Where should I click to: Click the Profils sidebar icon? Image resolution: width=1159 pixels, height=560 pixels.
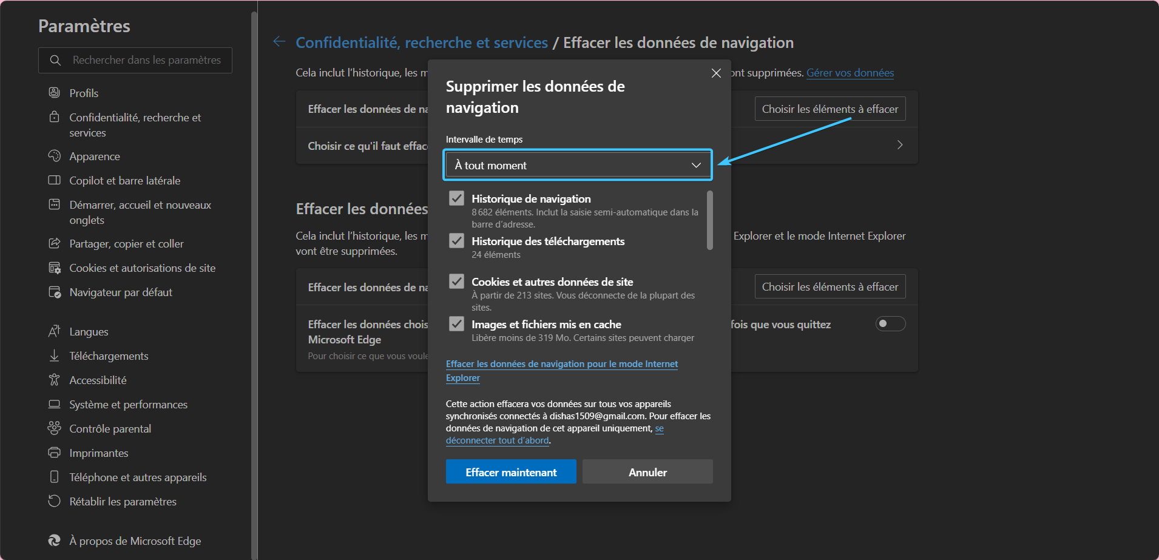tap(54, 93)
